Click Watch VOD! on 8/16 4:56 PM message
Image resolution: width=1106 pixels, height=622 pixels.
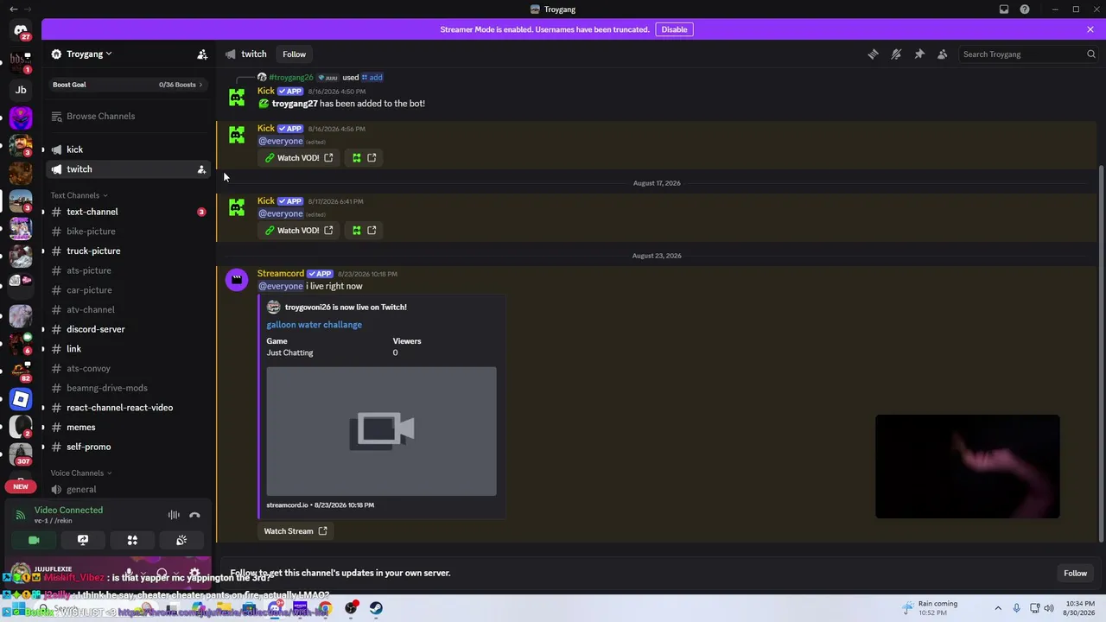click(299, 158)
